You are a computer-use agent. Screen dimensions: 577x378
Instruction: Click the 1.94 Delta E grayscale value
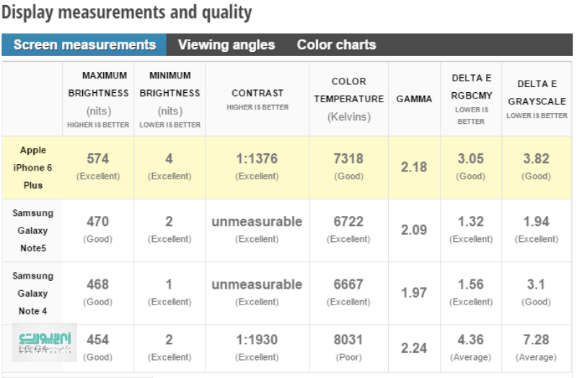(x=536, y=222)
